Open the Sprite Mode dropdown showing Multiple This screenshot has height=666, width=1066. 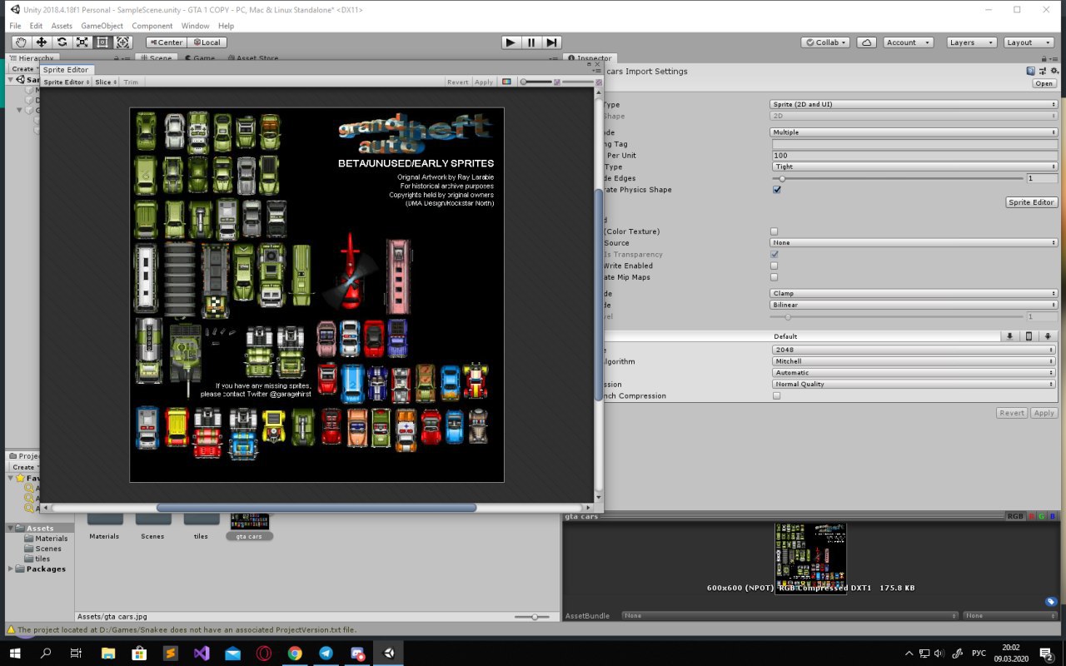click(914, 132)
